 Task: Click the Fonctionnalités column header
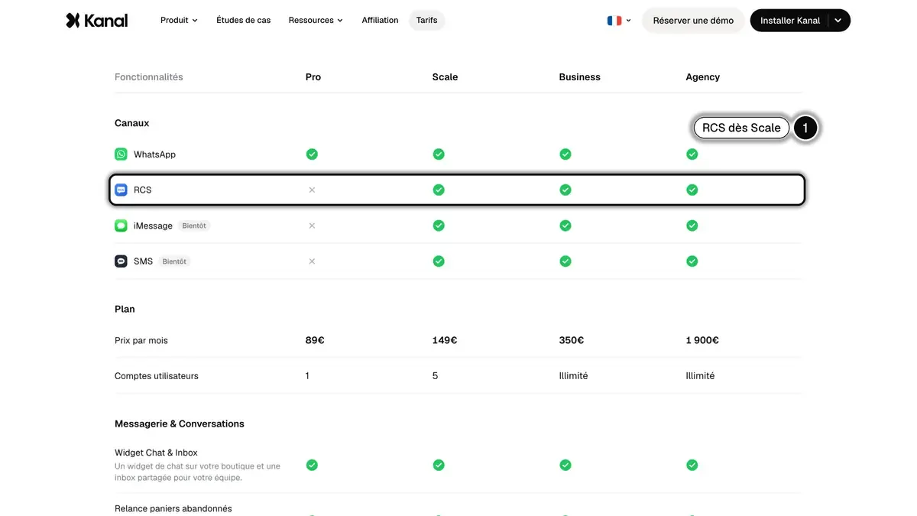pos(149,77)
